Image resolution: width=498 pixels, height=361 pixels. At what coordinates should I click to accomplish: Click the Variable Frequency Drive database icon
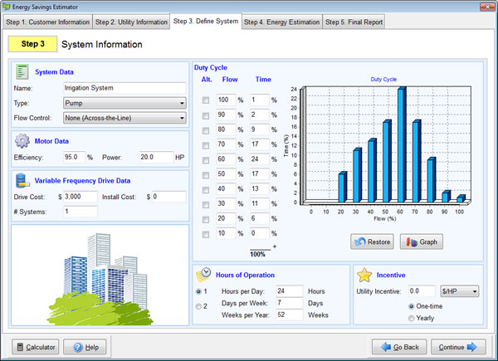[23, 180]
